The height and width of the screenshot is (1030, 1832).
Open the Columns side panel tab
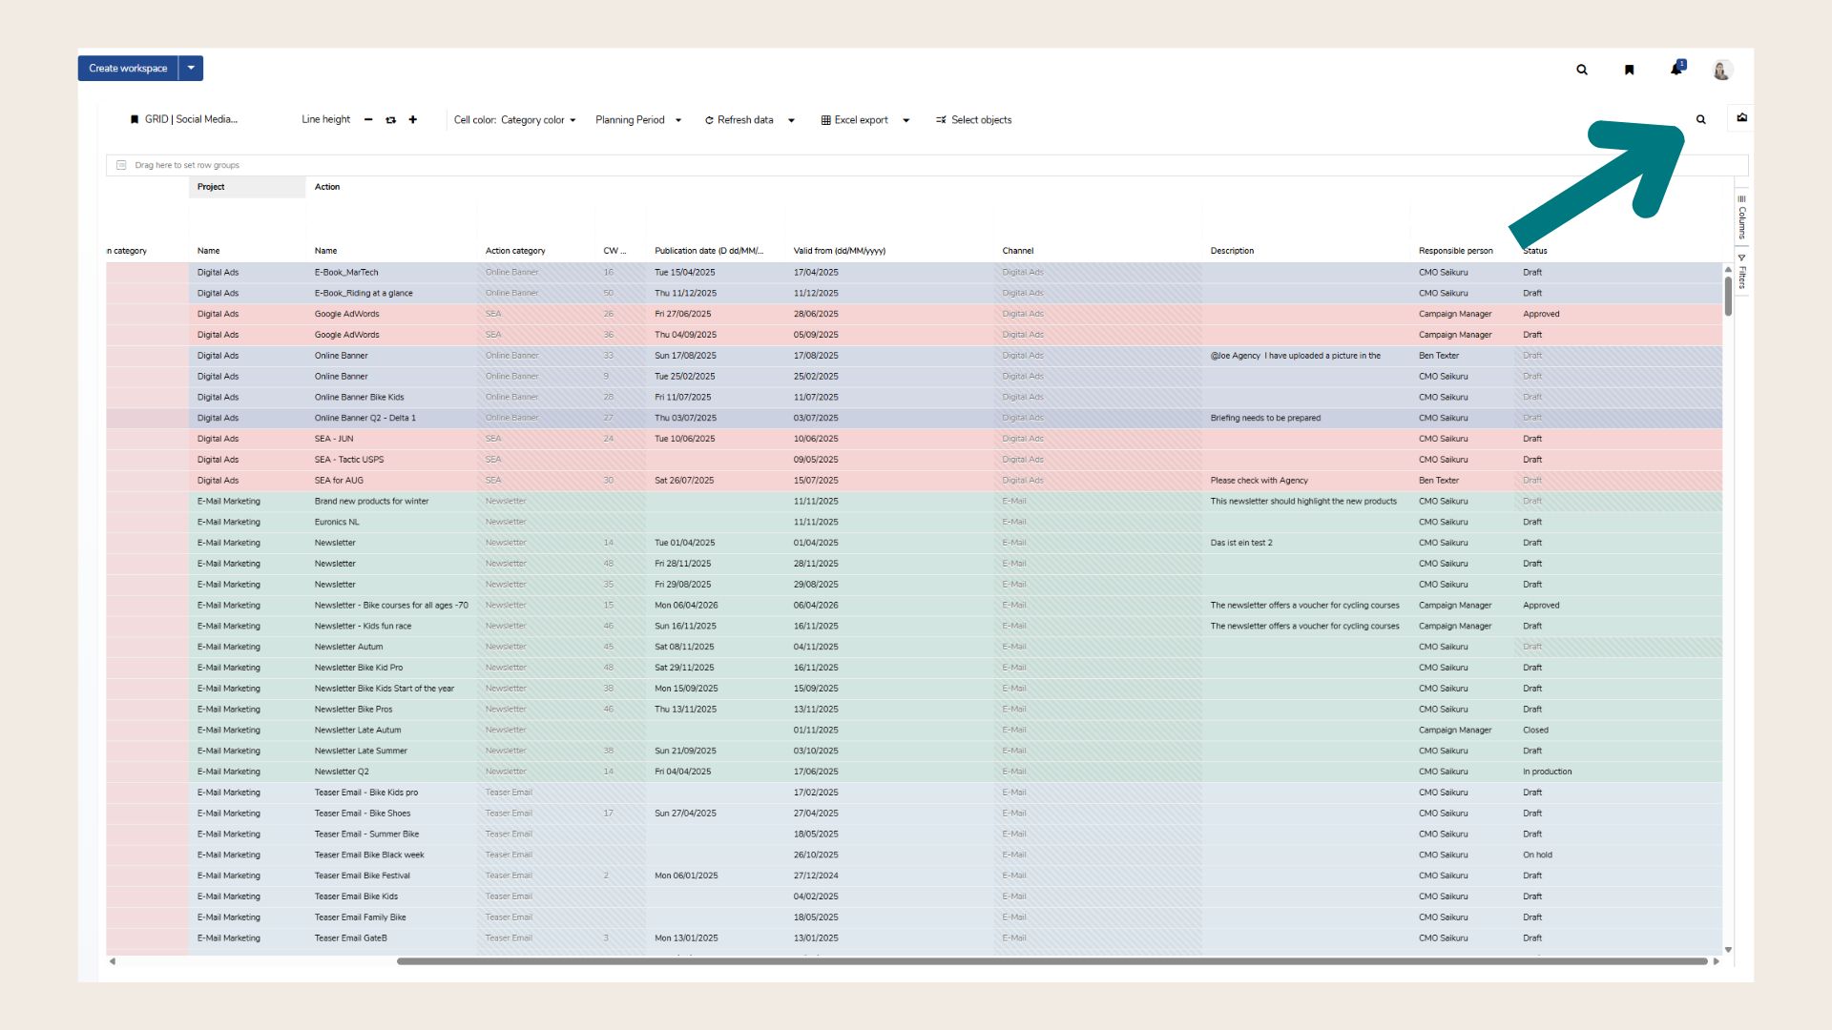pos(1741,218)
